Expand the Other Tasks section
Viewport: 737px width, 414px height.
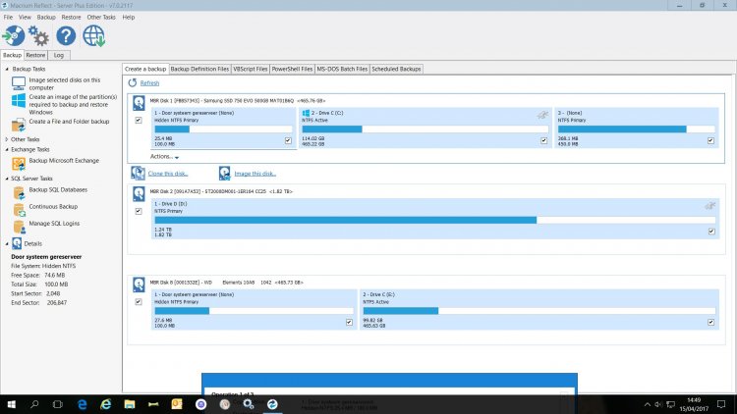(7, 139)
